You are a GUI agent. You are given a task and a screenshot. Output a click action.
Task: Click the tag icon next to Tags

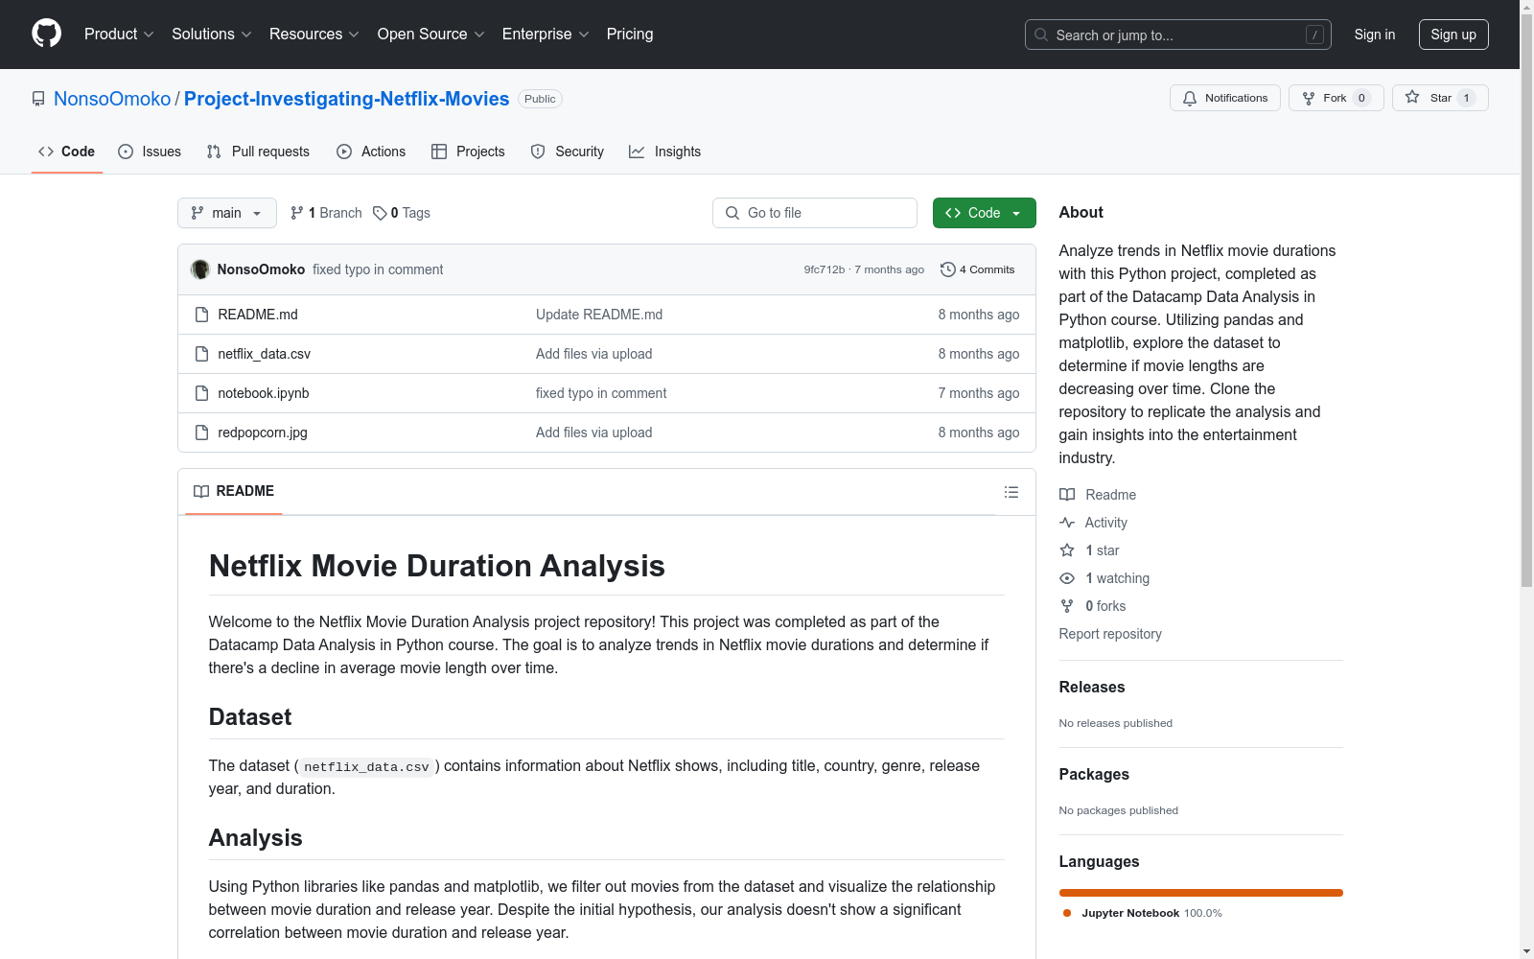(380, 213)
